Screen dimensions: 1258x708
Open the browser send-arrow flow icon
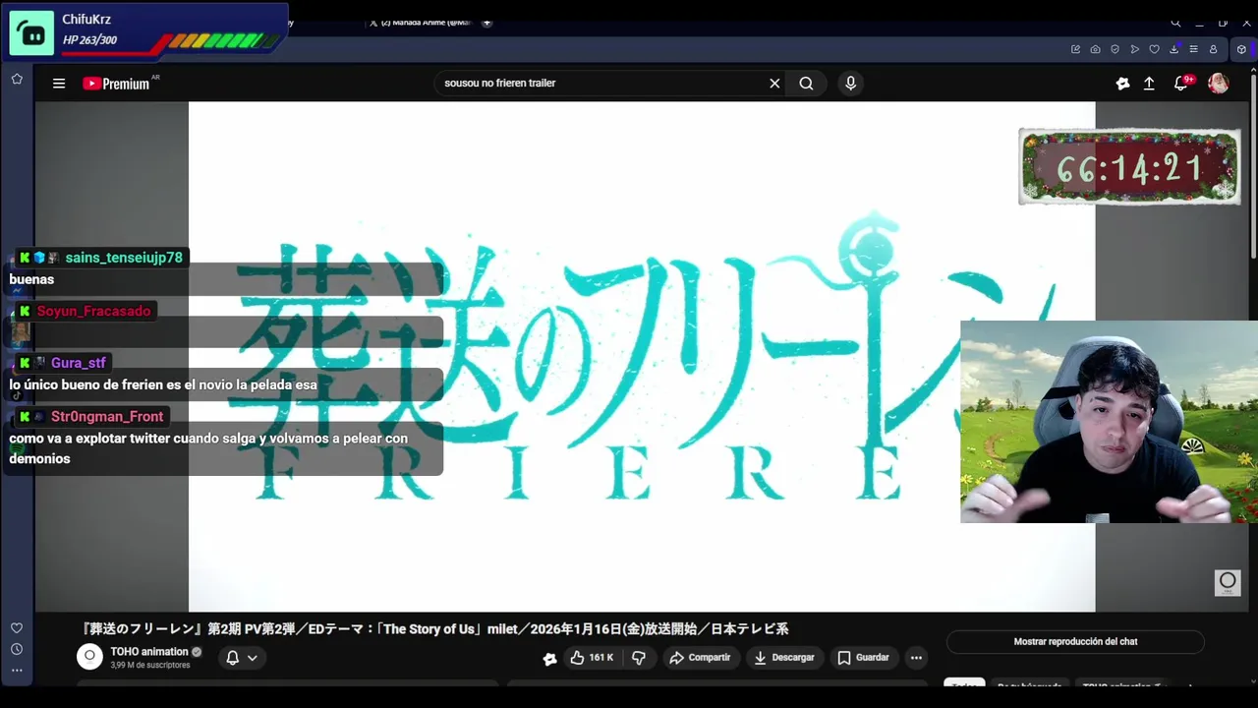coord(1134,49)
